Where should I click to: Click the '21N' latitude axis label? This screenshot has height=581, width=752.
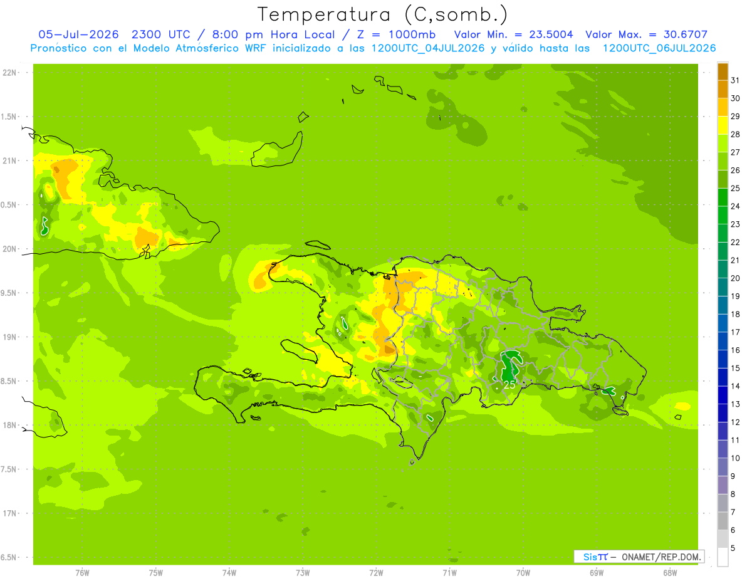tap(11, 160)
